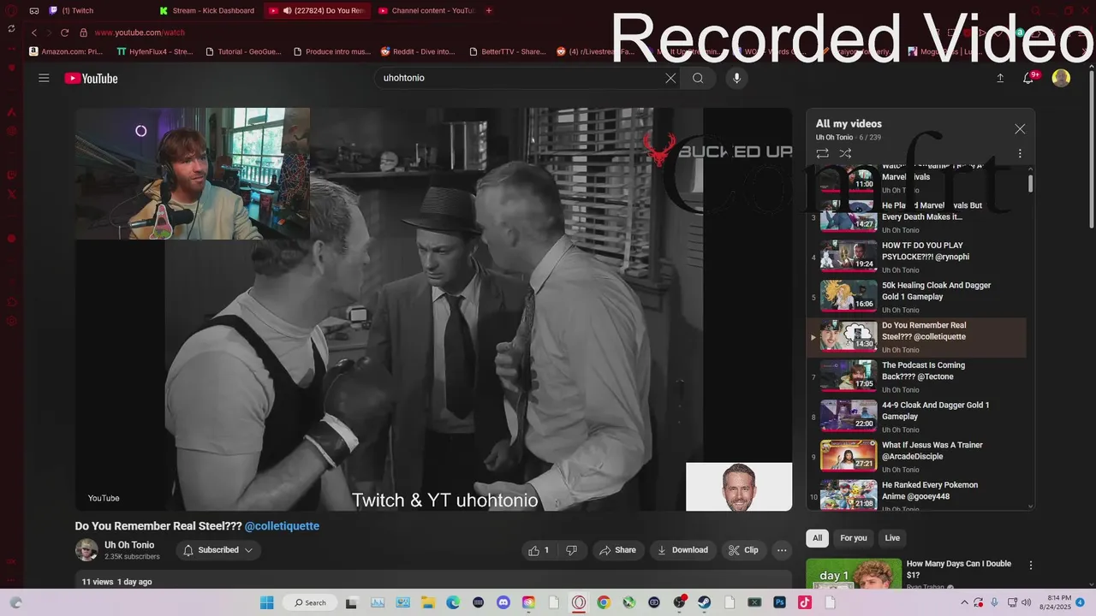Open the BetterTTV bookmark
Image resolution: width=1096 pixels, height=616 pixels.
[506, 51]
